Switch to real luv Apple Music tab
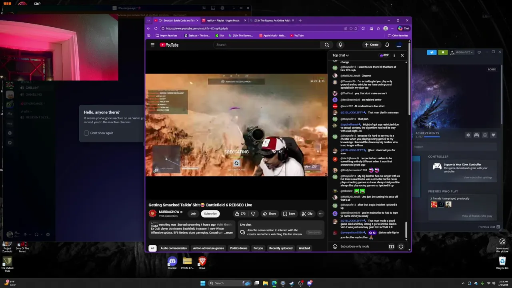Screen dimensions: 512x288 click(224, 20)
